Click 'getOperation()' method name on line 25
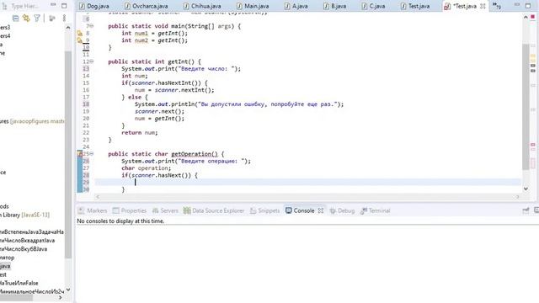The image size is (539, 303). click(x=195, y=154)
